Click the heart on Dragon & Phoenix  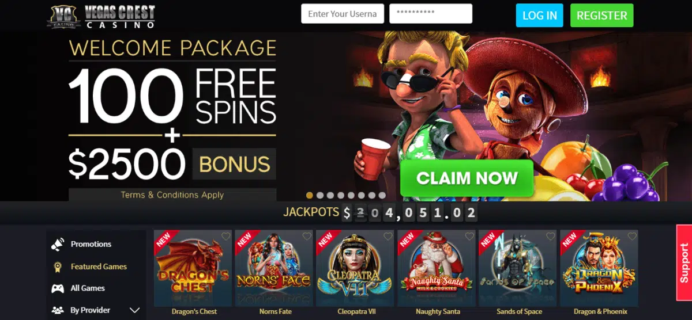[x=632, y=237]
